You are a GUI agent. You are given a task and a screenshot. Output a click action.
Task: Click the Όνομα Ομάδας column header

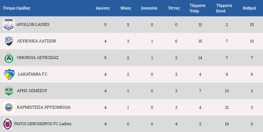(17, 8)
